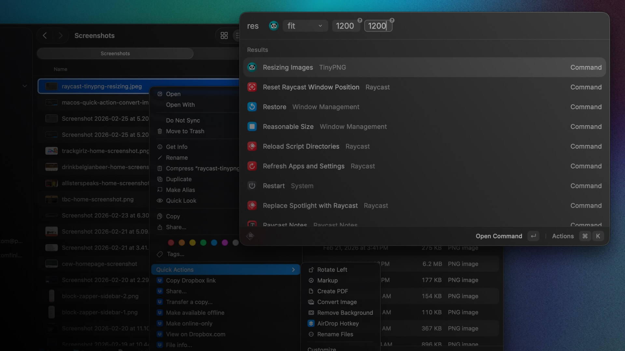The width and height of the screenshot is (625, 351).
Task: Select Remove Background quick action
Action: pyautogui.click(x=345, y=313)
